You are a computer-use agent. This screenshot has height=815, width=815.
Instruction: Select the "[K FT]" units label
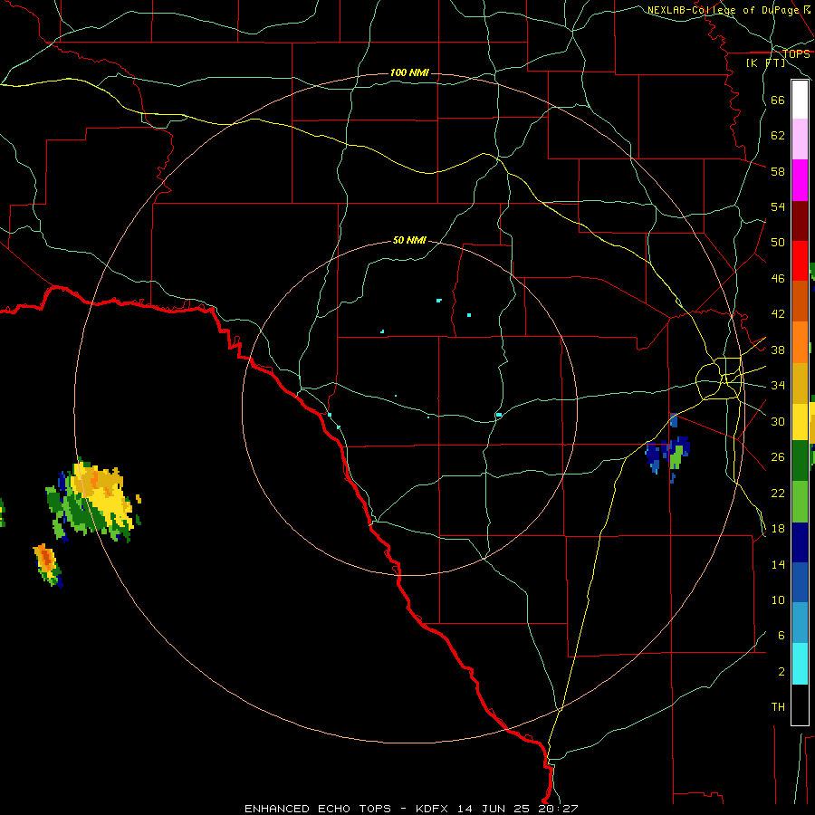tap(766, 62)
